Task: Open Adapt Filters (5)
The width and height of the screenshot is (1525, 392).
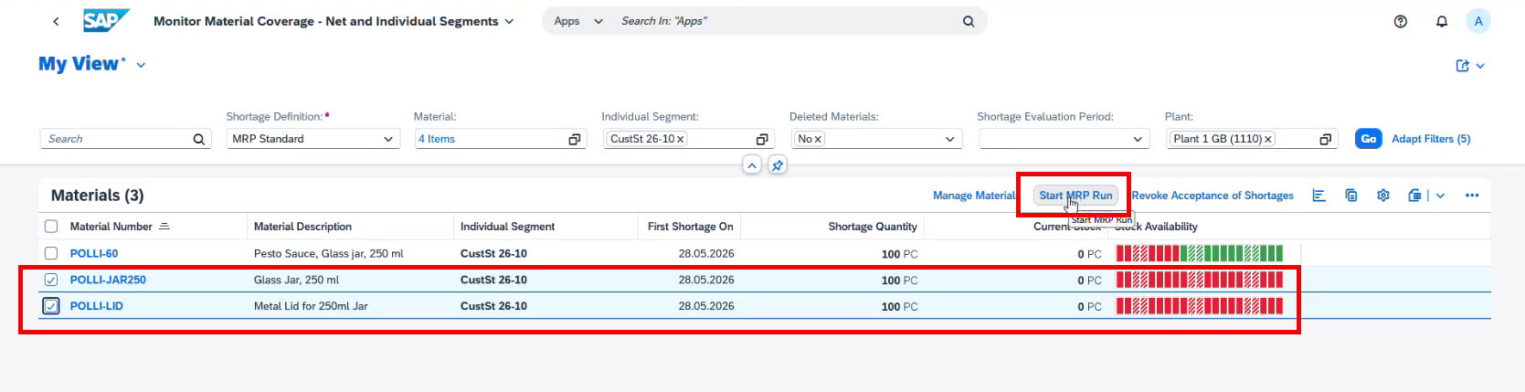Action: pyautogui.click(x=1431, y=139)
